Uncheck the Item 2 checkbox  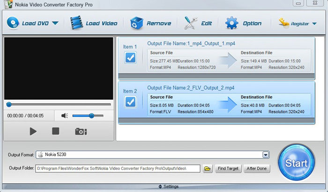point(130,102)
